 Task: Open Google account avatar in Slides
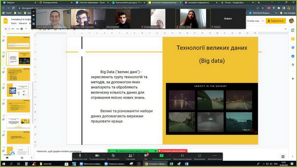click(291, 21)
